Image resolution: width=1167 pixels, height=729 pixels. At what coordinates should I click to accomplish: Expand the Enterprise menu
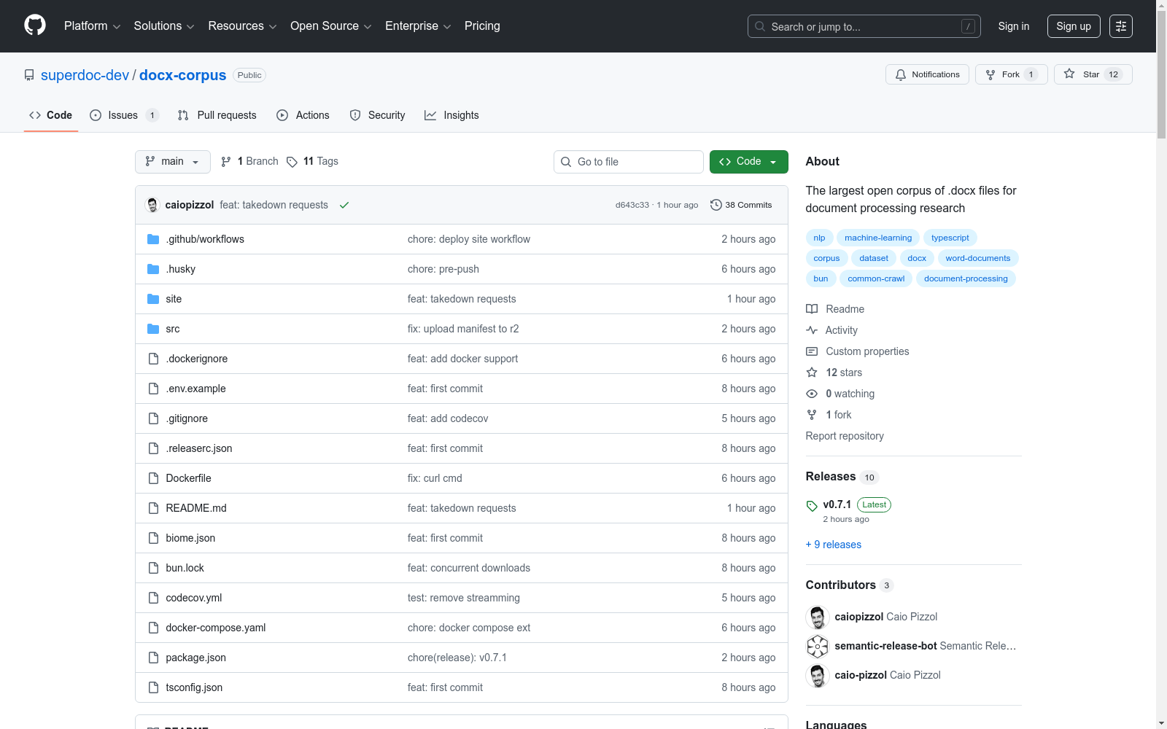[x=418, y=26]
